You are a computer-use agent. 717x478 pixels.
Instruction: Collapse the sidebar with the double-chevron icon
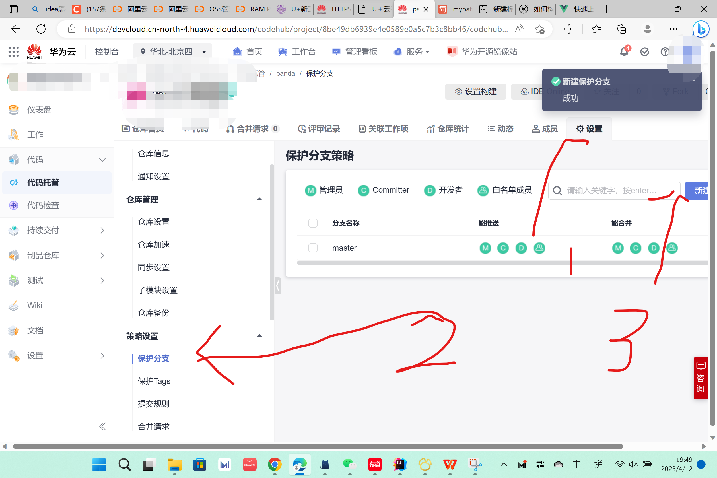(x=102, y=426)
